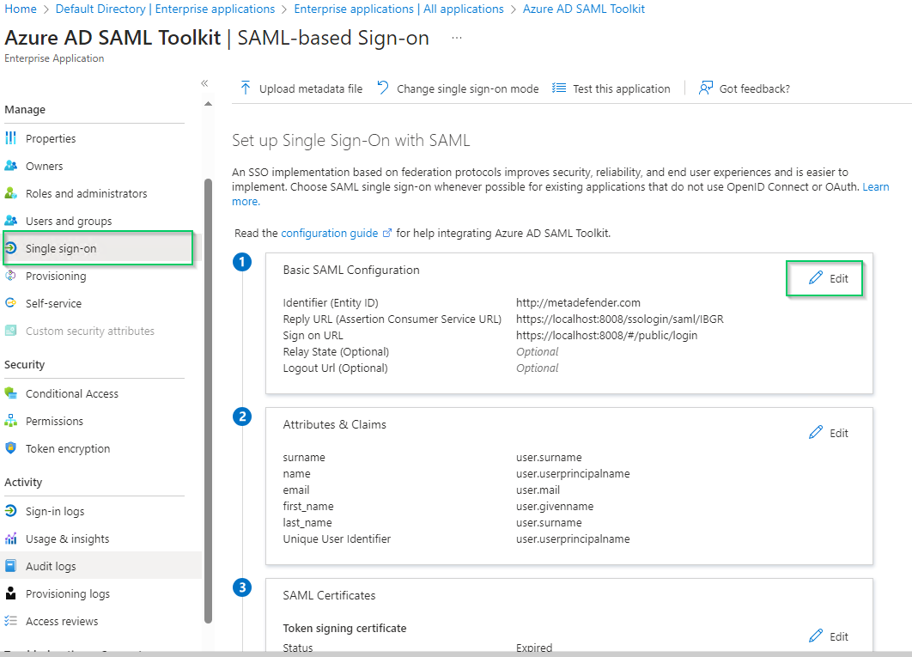Click the Access reviews checklist icon

[10, 620]
